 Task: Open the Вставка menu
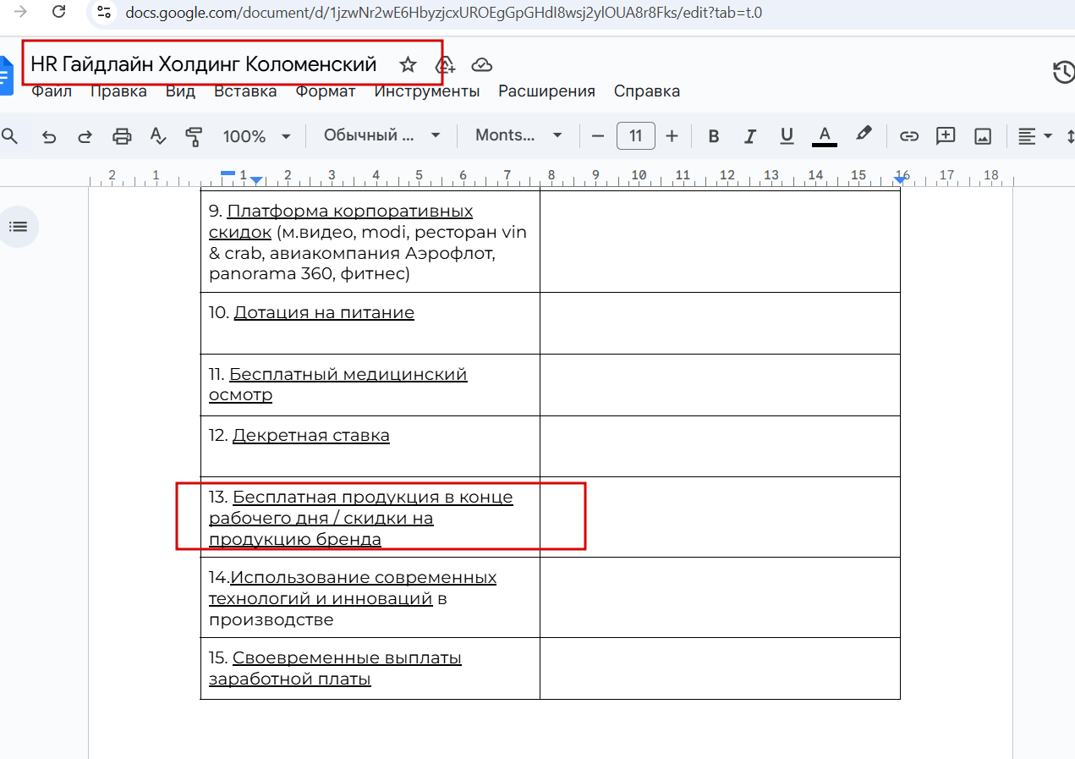click(245, 91)
